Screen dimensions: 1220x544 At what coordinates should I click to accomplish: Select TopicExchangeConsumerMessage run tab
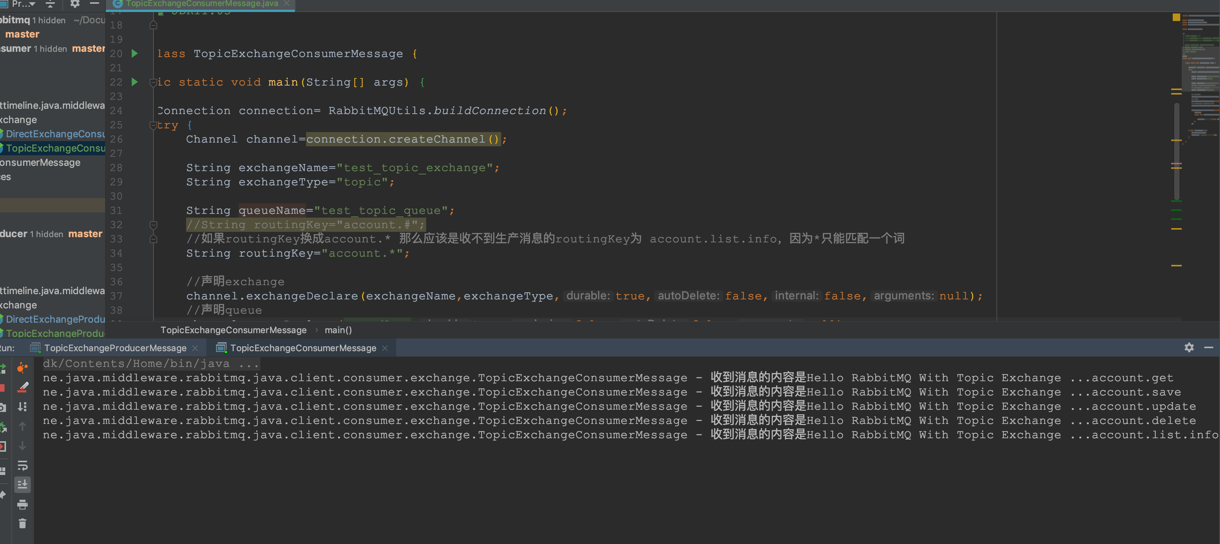(x=303, y=348)
